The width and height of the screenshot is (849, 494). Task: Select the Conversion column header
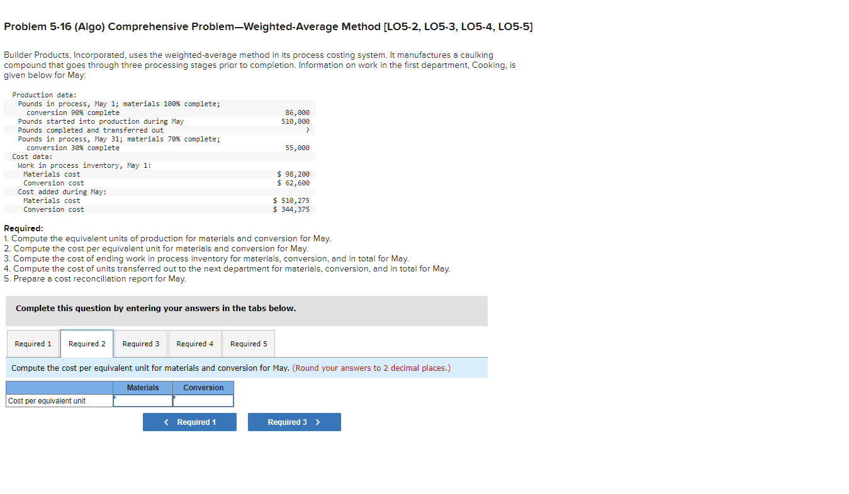[203, 388]
